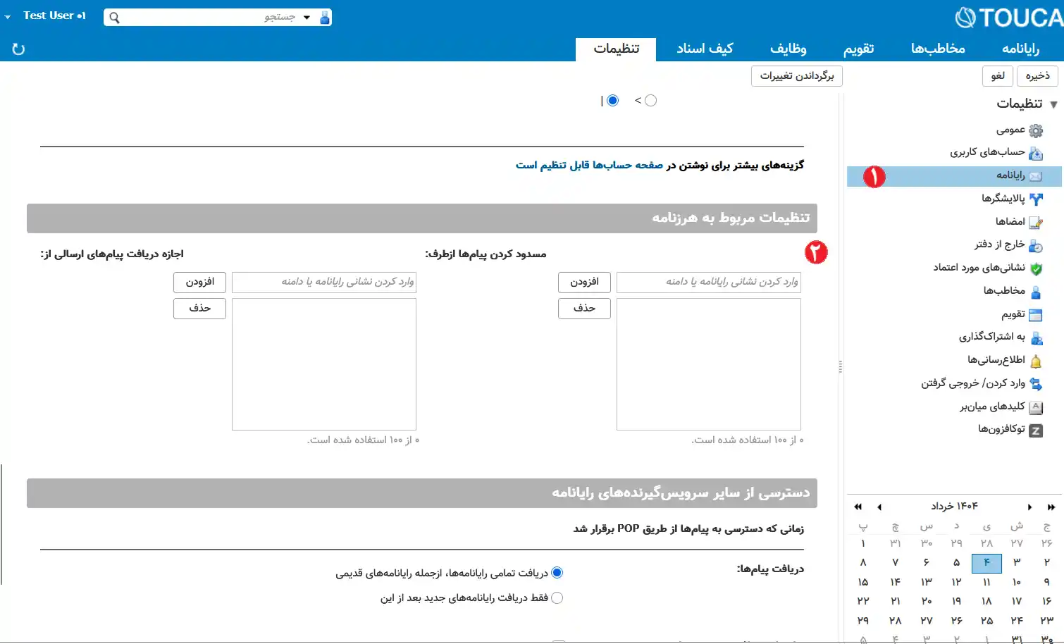Viewport: 1064px width, 644px height.
Task: Click allowed senders address input field
Action: pyautogui.click(x=324, y=282)
